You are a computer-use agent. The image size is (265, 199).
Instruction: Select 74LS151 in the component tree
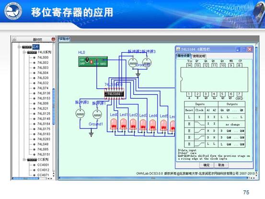(44, 154)
